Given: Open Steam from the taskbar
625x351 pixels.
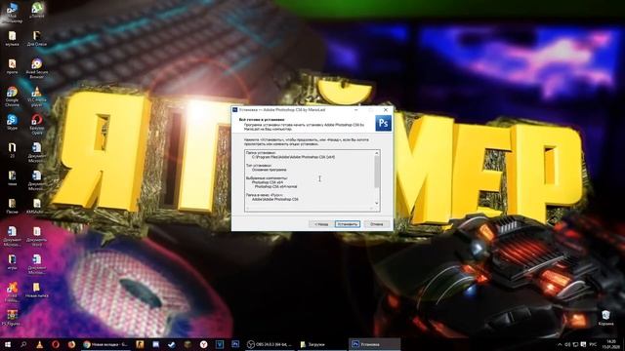Looking at the screenshot, I should (172, 344).
